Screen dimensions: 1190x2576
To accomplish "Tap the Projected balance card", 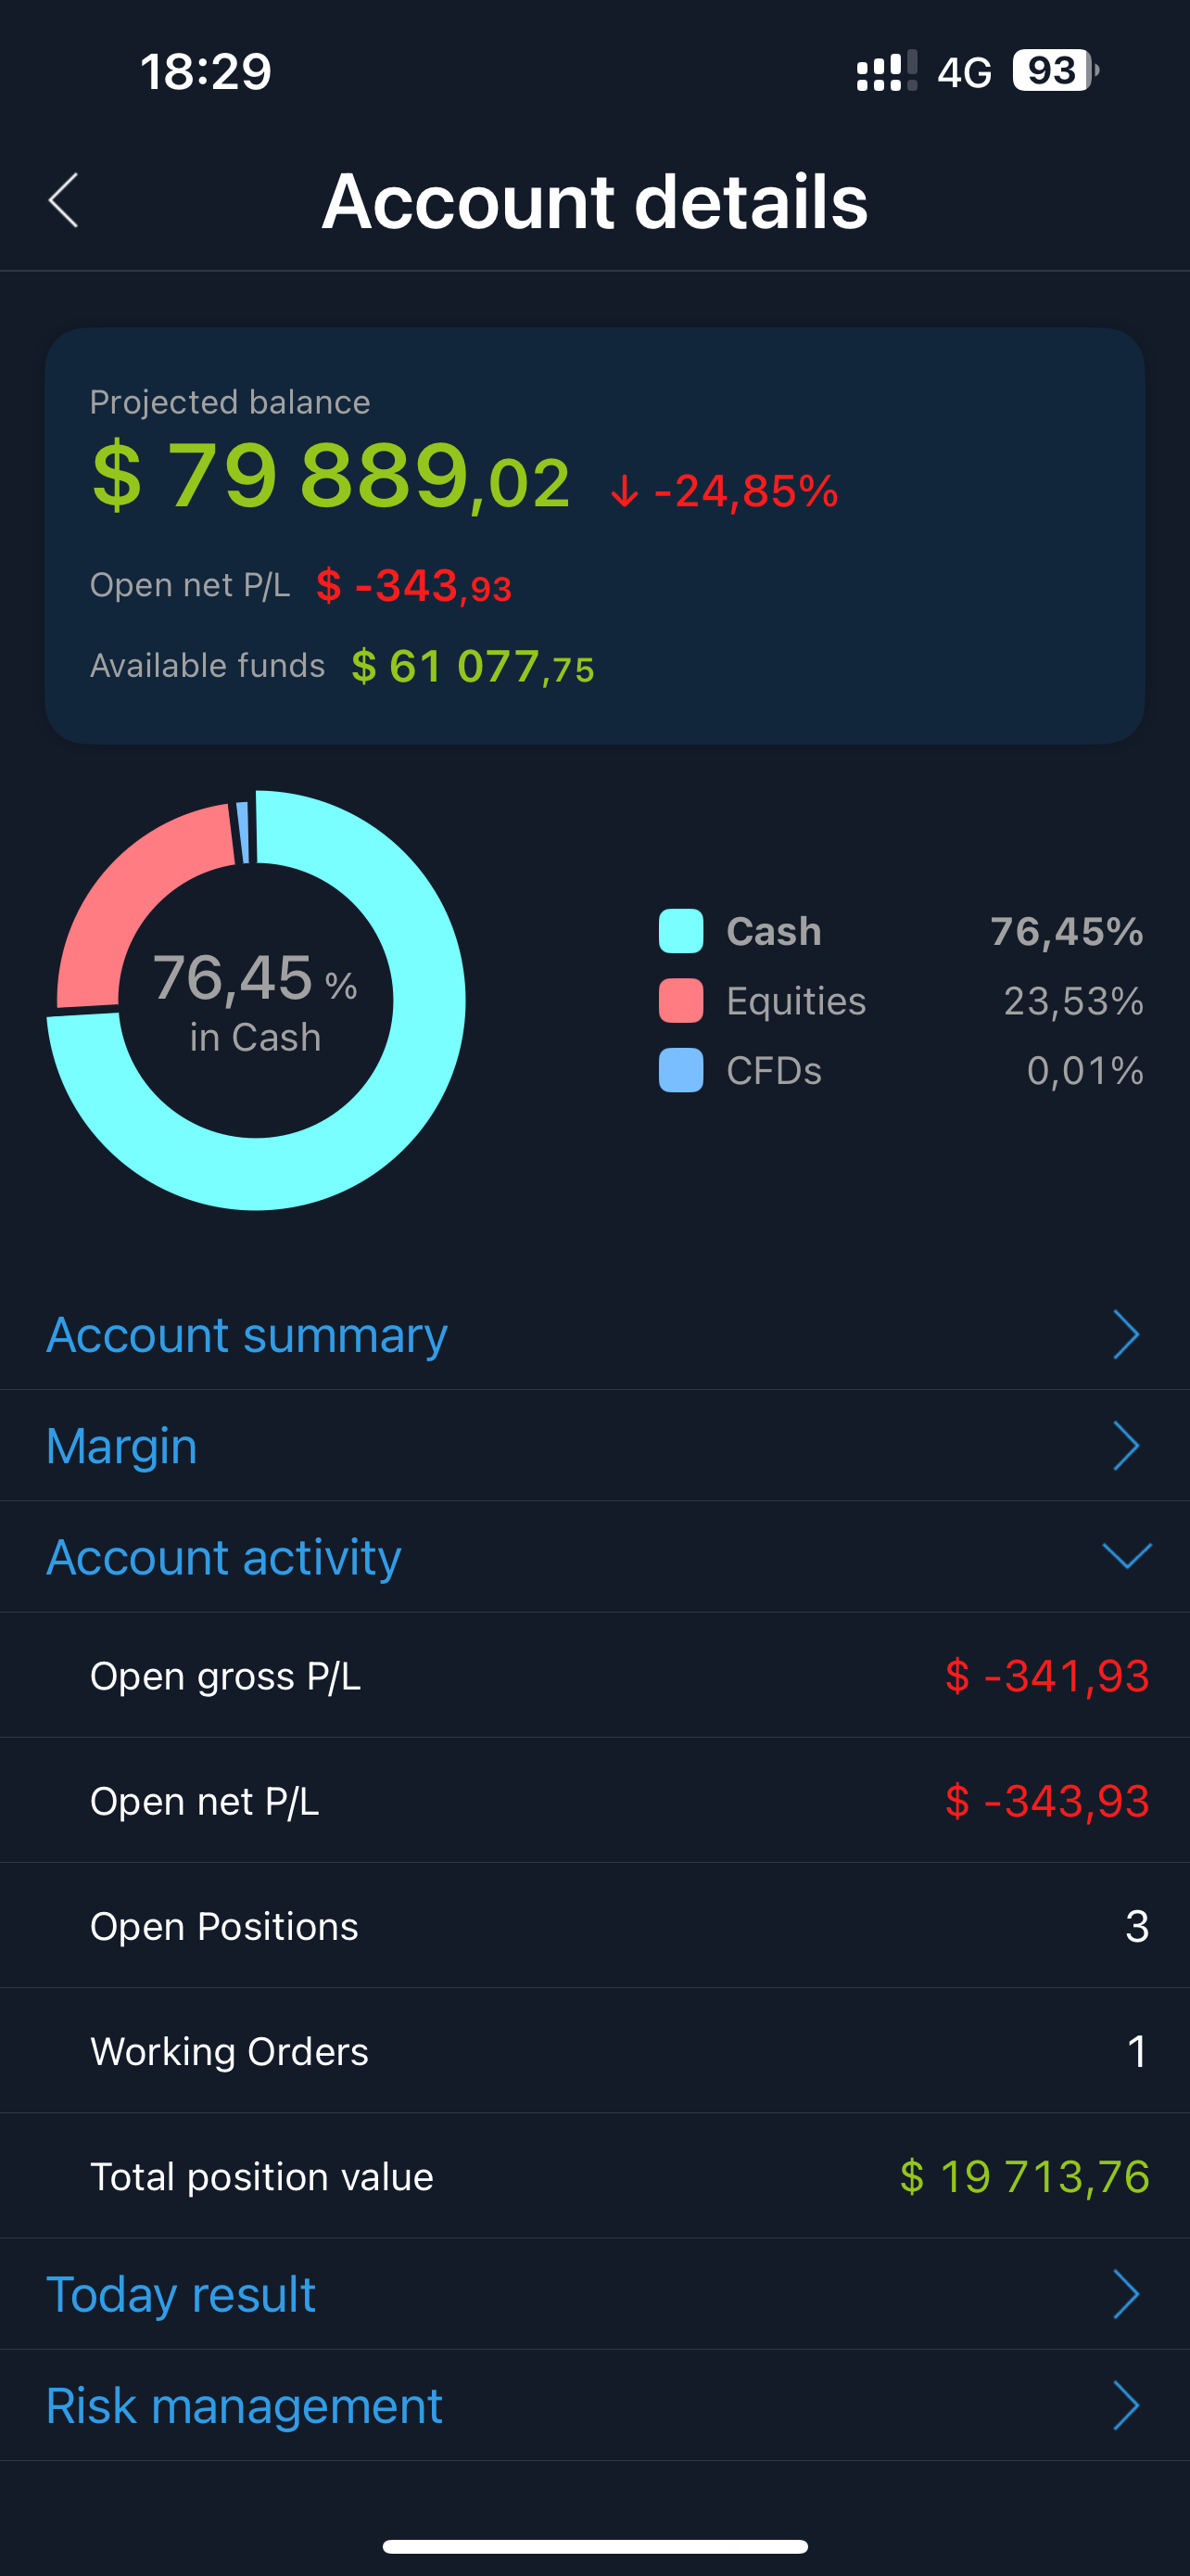I will 594,533.
